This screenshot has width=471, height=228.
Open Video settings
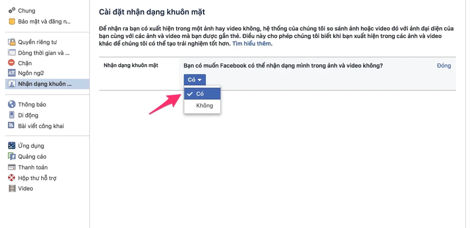click(25, 189)
